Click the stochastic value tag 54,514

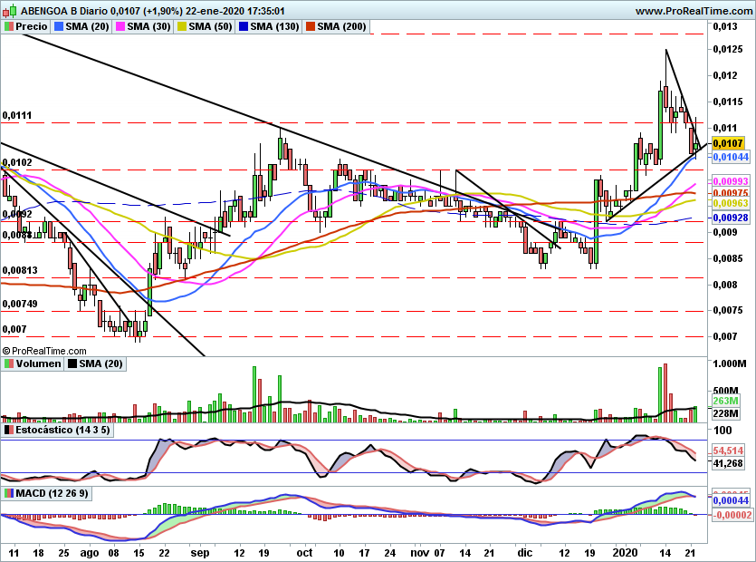click(728, 451)
